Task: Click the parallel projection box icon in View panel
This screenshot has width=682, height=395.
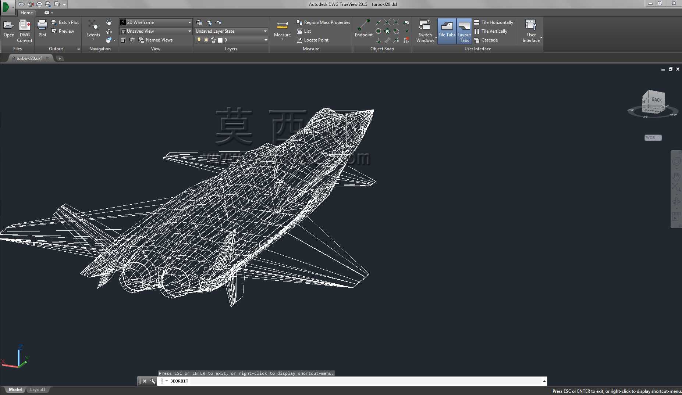Action: pyautogui.click(x=123, y=40)
